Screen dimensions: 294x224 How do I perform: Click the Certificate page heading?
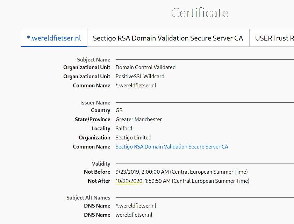click(x=200, y=13)
